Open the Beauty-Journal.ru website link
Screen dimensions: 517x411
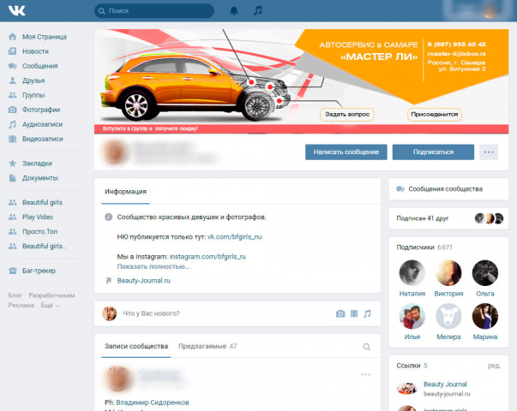click(144, 281)
